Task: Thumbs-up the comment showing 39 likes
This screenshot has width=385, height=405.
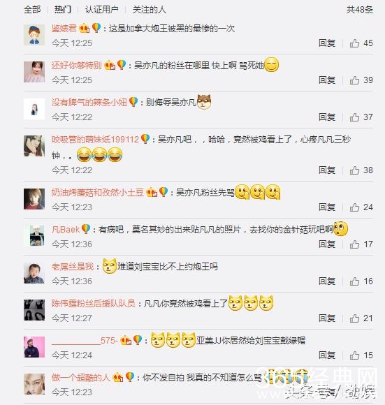Action: pyautogui.click(x=354, y=80)
